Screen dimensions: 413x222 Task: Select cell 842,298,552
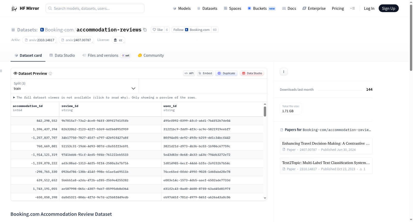pos(35,121)
